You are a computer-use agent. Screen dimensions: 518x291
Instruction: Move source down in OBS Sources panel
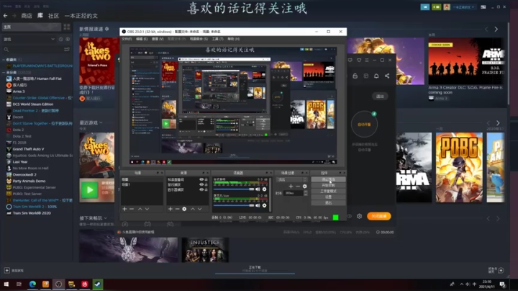199,209
